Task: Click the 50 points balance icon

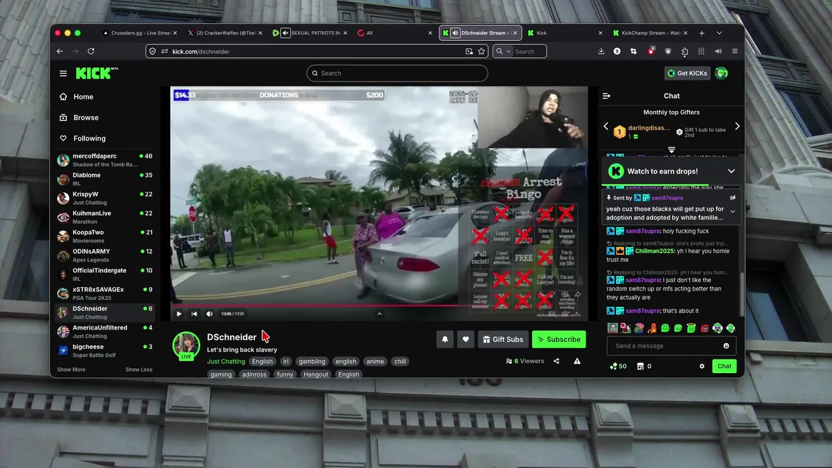Action: pyautogui.click(x=613, y=366)
